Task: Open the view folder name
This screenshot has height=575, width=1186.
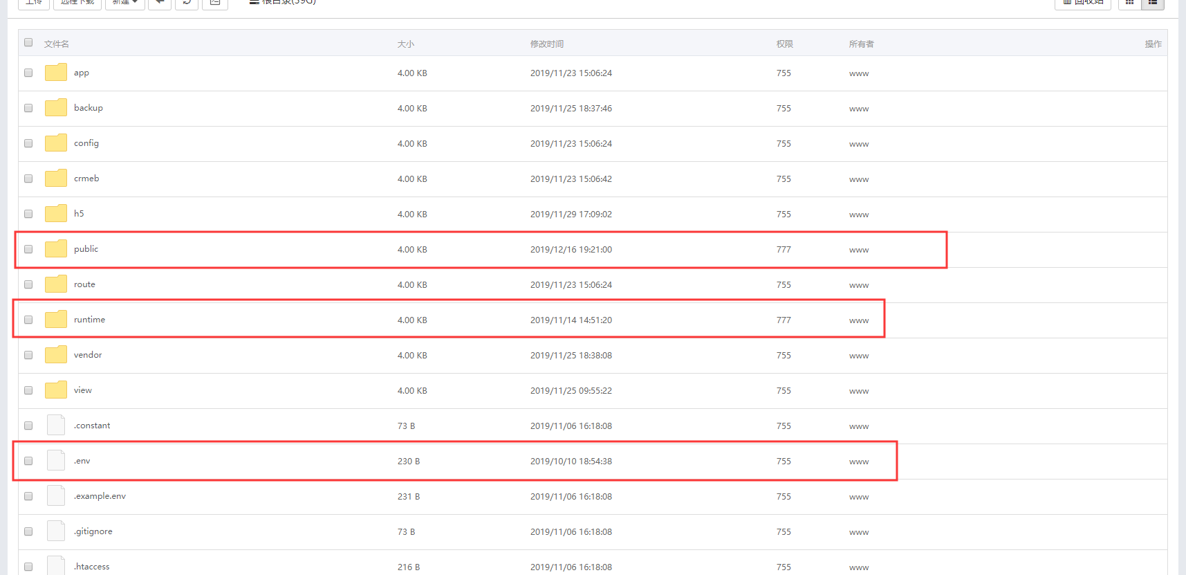Action: [83, 390]
